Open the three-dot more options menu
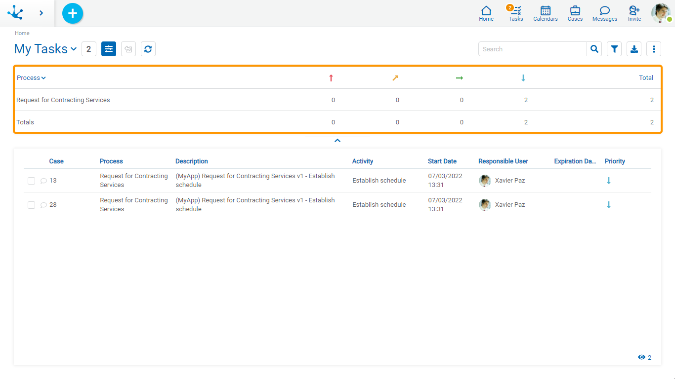 [654, 49]
